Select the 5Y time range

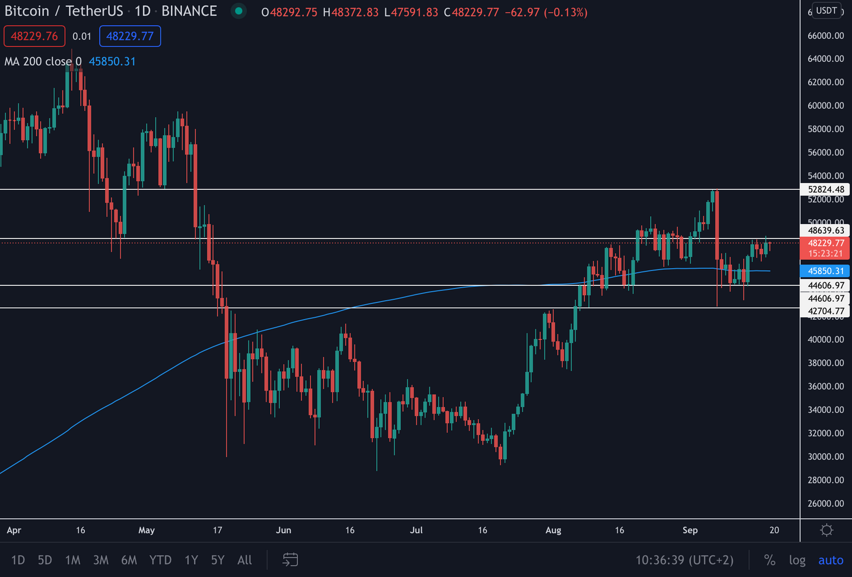(x=218, y=560)
